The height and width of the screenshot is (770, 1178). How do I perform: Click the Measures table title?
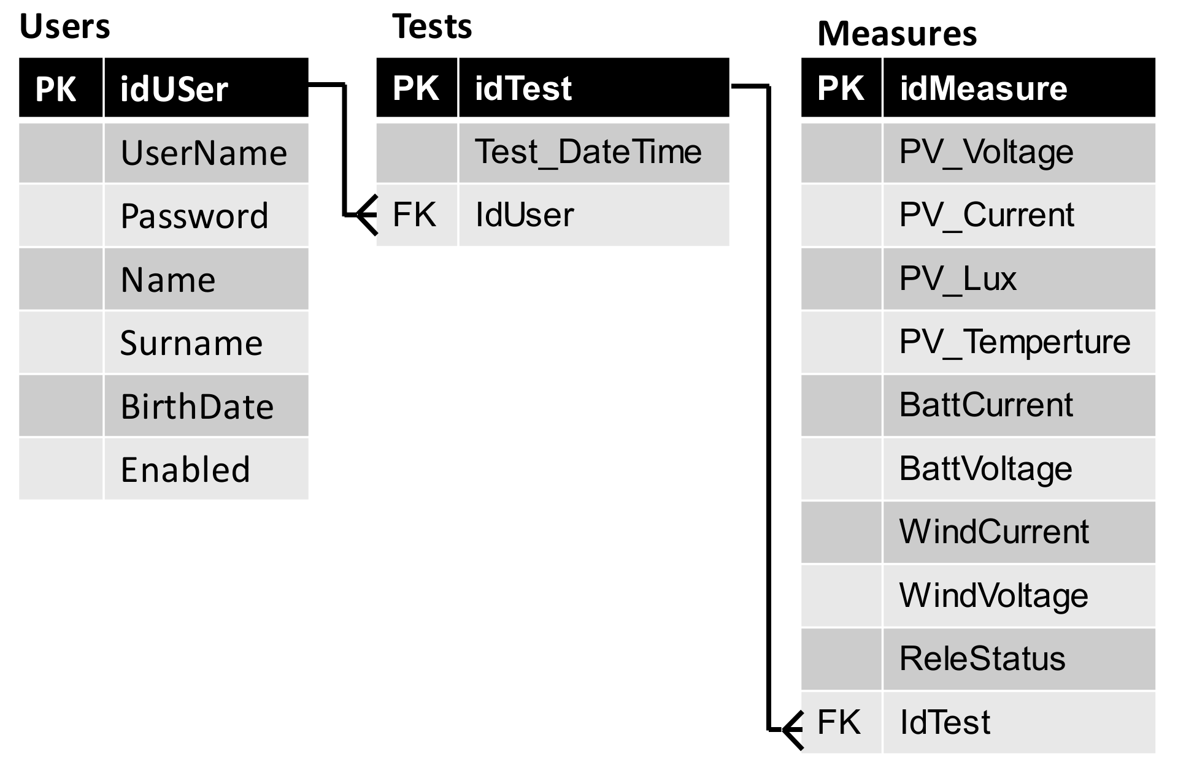coord(896,33)
